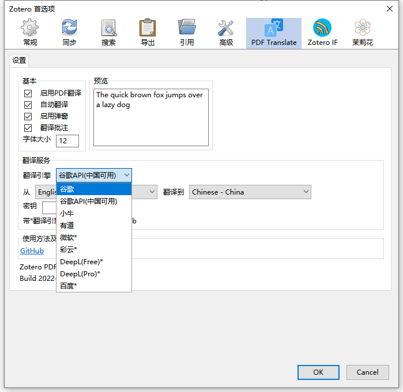Select the PDF Translate preferences pane

click(274, 33)
